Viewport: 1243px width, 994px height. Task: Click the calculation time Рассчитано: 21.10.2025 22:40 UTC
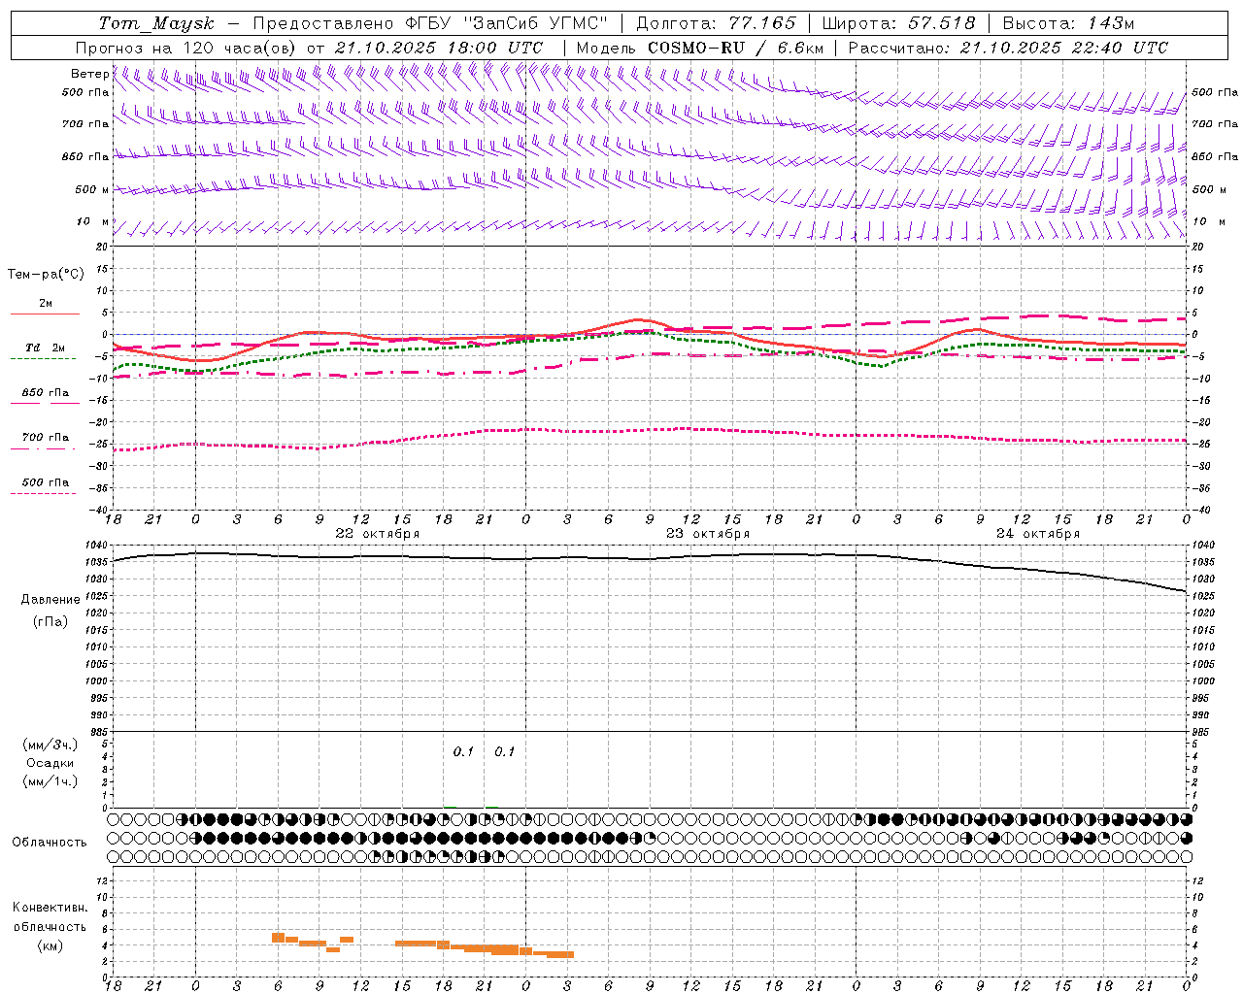click(x=1008, y=48)
